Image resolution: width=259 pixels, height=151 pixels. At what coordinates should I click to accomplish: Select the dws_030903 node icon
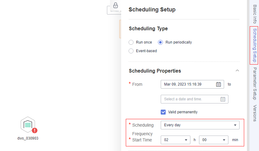(28, 125)
